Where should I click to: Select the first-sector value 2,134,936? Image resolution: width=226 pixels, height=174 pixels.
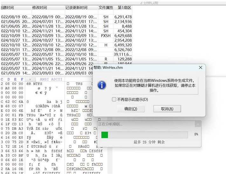coord(123,22)
